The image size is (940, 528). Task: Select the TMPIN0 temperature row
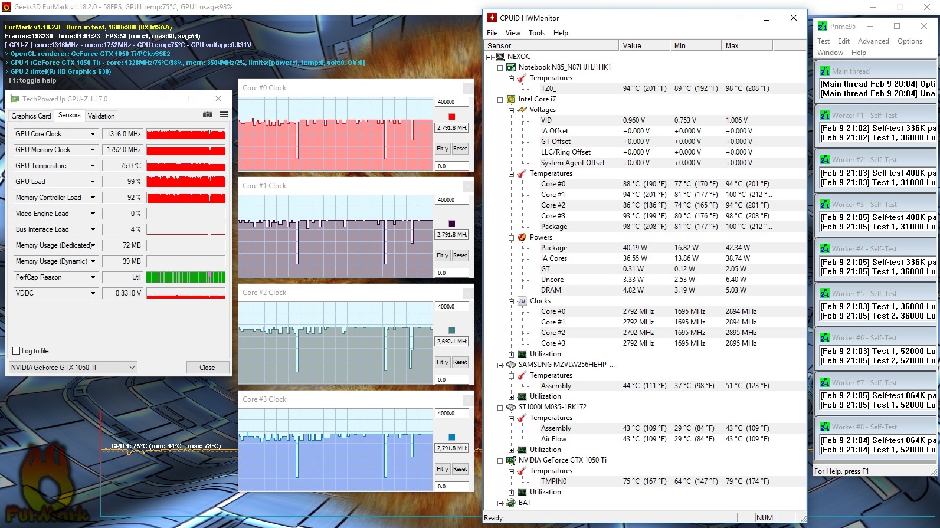(x=645, y=481)
